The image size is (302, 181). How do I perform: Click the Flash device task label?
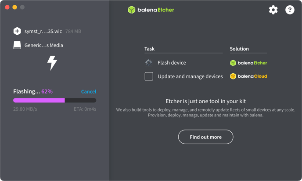[172, 63]
